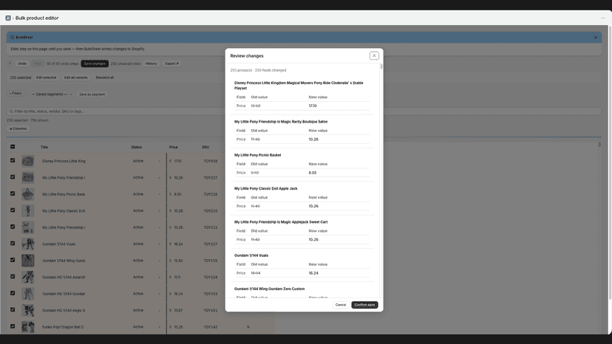Viewport: 612px width, 344px height.
Task: Click the Bulk product editor app icon
Action: click(x=8, y=18)
